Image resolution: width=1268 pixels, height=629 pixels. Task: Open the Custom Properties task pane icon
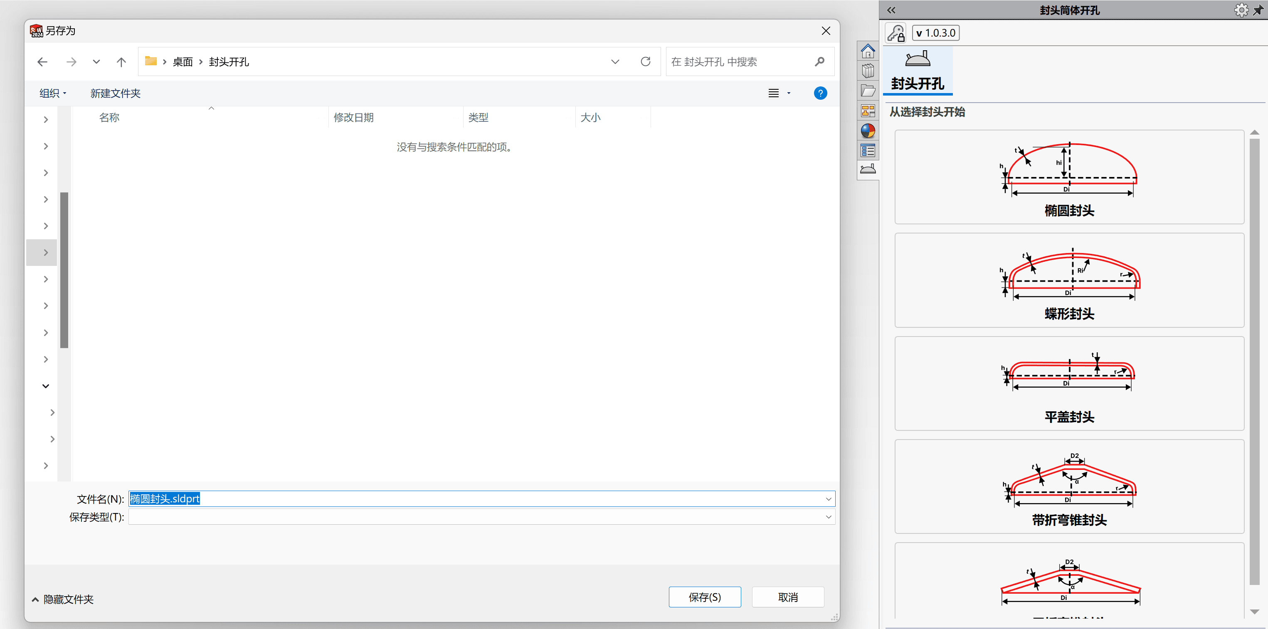tap(868, 150)
